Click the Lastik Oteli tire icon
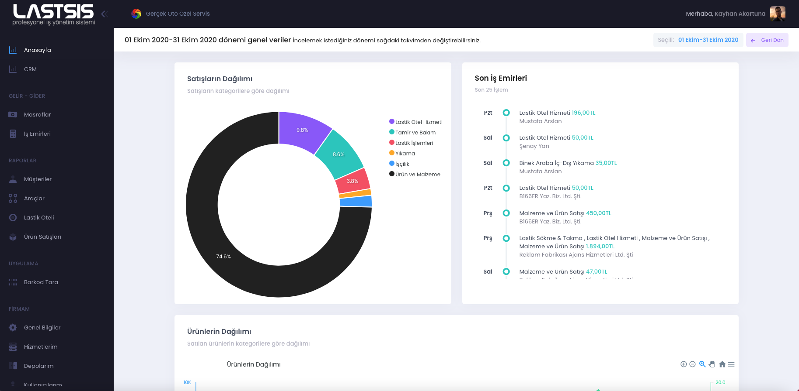 click(x=13, y=217)
